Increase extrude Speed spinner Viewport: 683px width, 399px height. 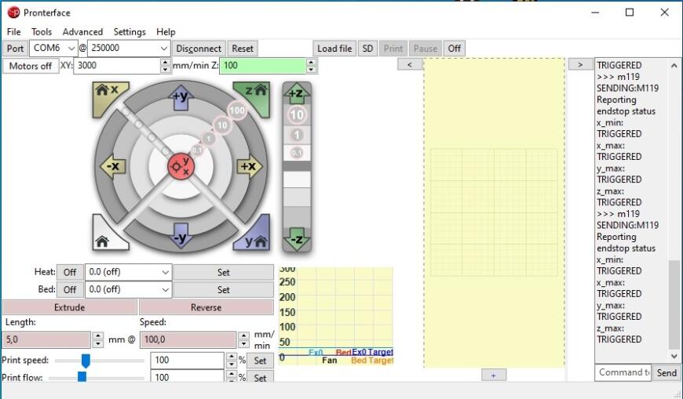[244, 336]
